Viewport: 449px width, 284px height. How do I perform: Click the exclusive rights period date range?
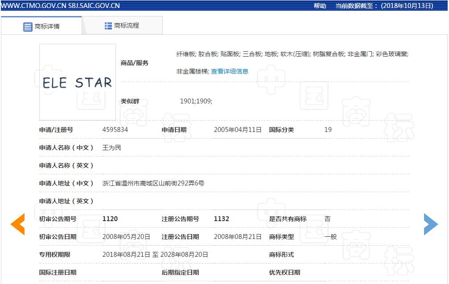pyautogui.click(x=155, y=255)
